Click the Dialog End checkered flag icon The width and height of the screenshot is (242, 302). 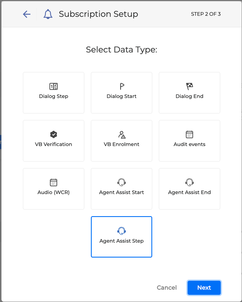tap(190, 86)
